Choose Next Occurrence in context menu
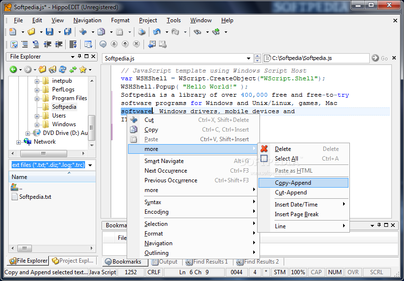This screenshot has height=281, width=404. pos(193,171)
